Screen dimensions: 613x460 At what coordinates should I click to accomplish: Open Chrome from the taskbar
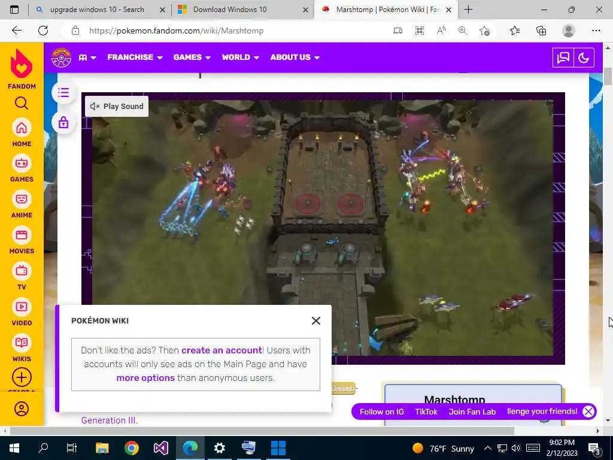[132, 448]
